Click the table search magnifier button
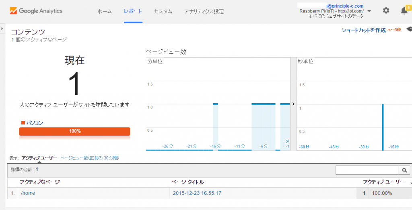Image resolution: width=412 pixels, height=210 pixels. [x=404, y=170]
